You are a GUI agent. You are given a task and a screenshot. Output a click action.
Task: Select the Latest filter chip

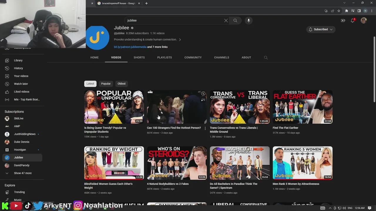click(x=90, y=84)
